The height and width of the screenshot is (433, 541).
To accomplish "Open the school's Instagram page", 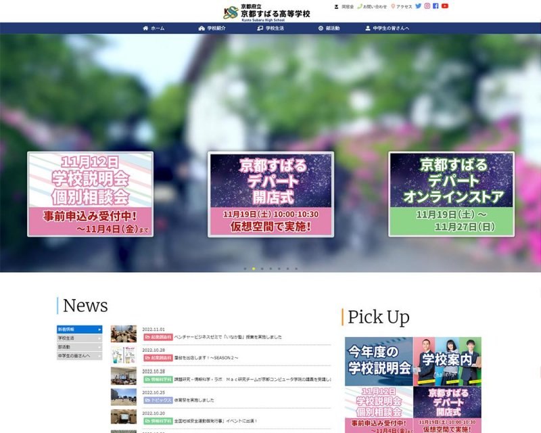I will [x=427, y=6].
